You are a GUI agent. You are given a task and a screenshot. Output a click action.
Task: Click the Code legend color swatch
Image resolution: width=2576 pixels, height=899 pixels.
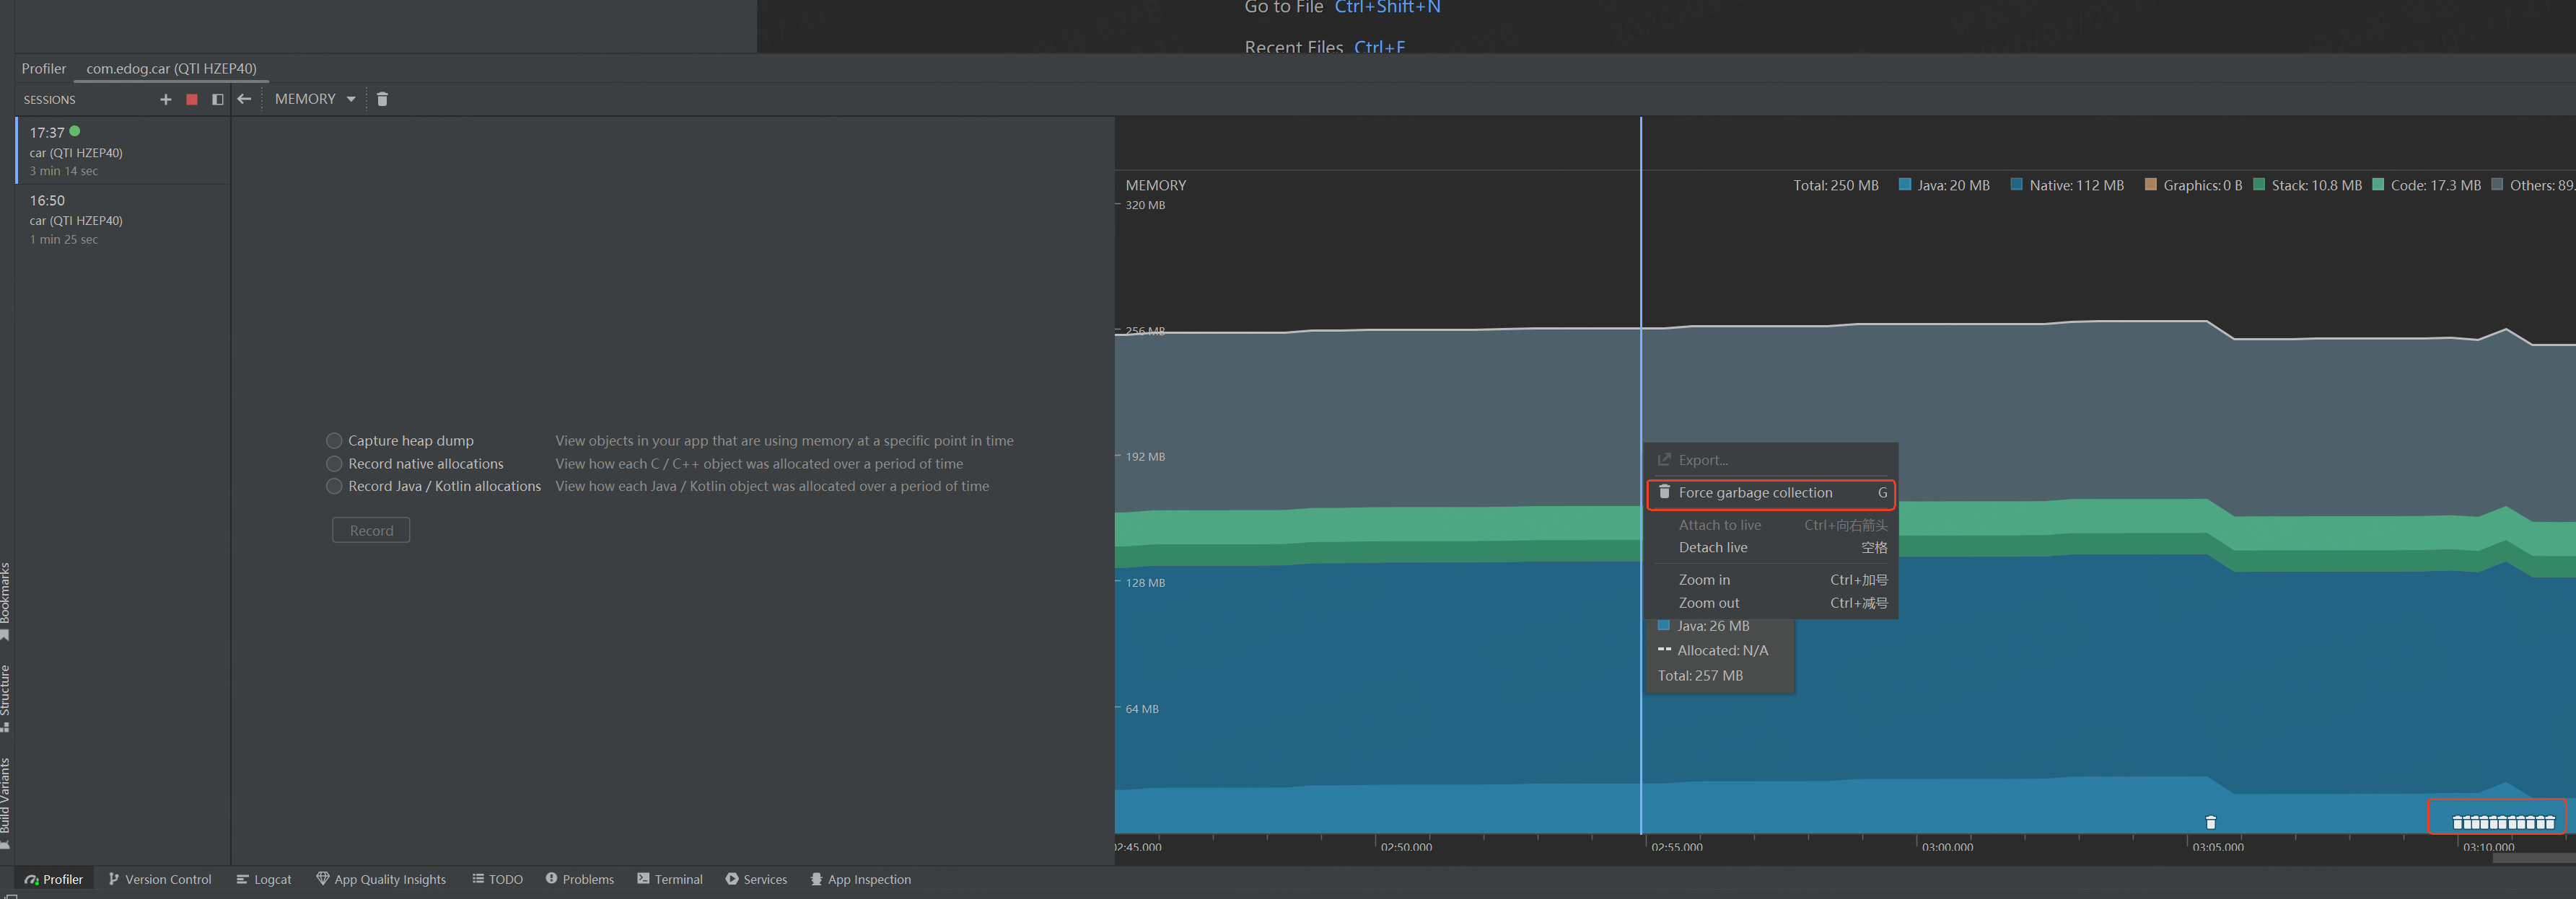click(x=2378, y=185)
